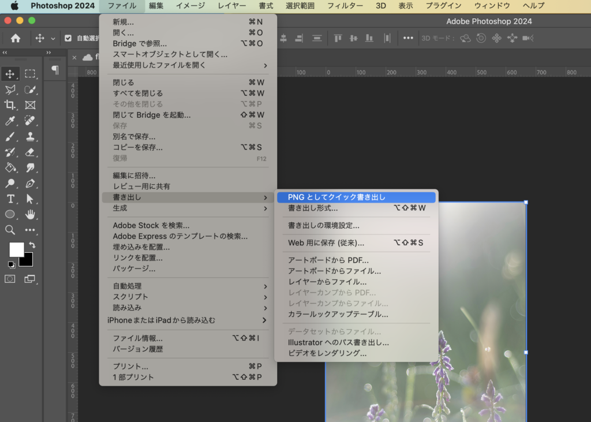Select the Frame tool
The width and height of the screenshot is (591, 422).
[30, 105]
